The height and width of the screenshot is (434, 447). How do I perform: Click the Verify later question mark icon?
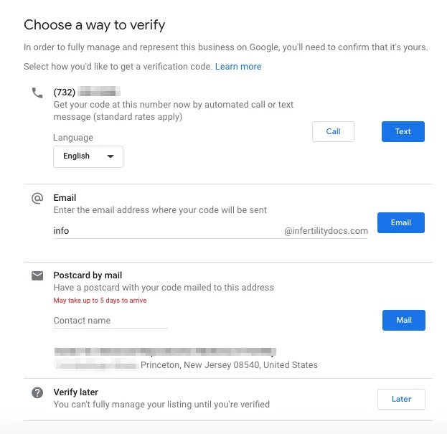pyautogui.click(x=37, y=392)
